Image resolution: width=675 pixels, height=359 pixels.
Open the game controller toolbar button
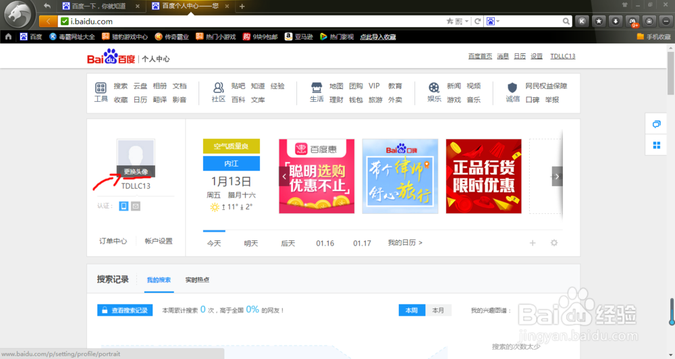(x=632, y=21)
